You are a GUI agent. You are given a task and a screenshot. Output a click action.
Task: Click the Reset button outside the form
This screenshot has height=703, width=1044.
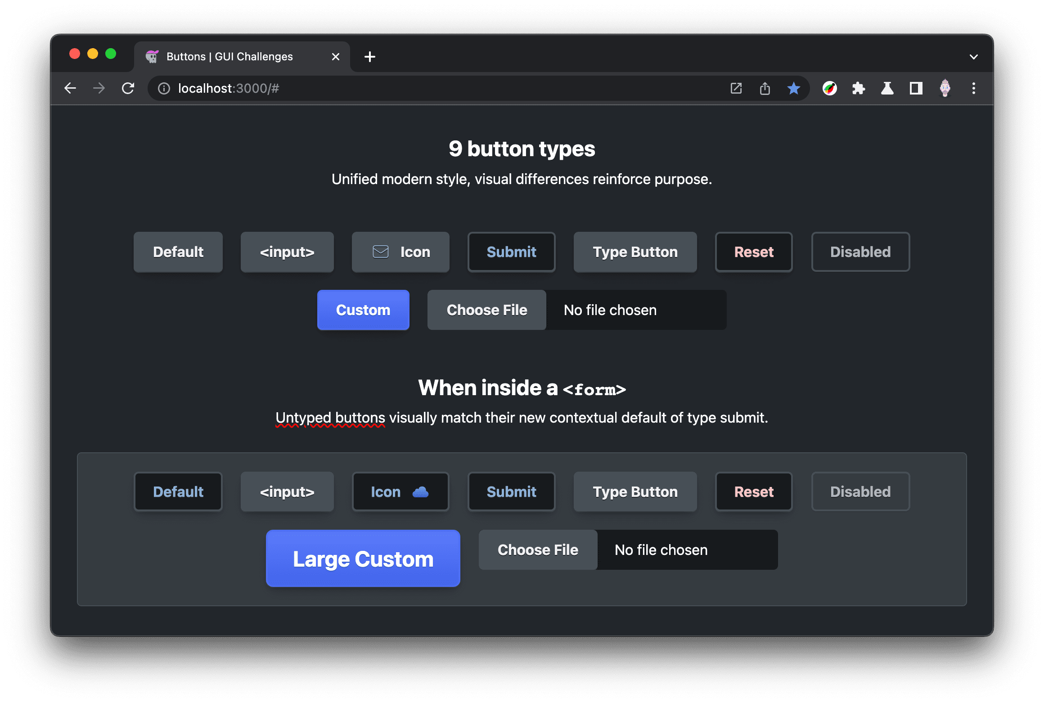753,251
